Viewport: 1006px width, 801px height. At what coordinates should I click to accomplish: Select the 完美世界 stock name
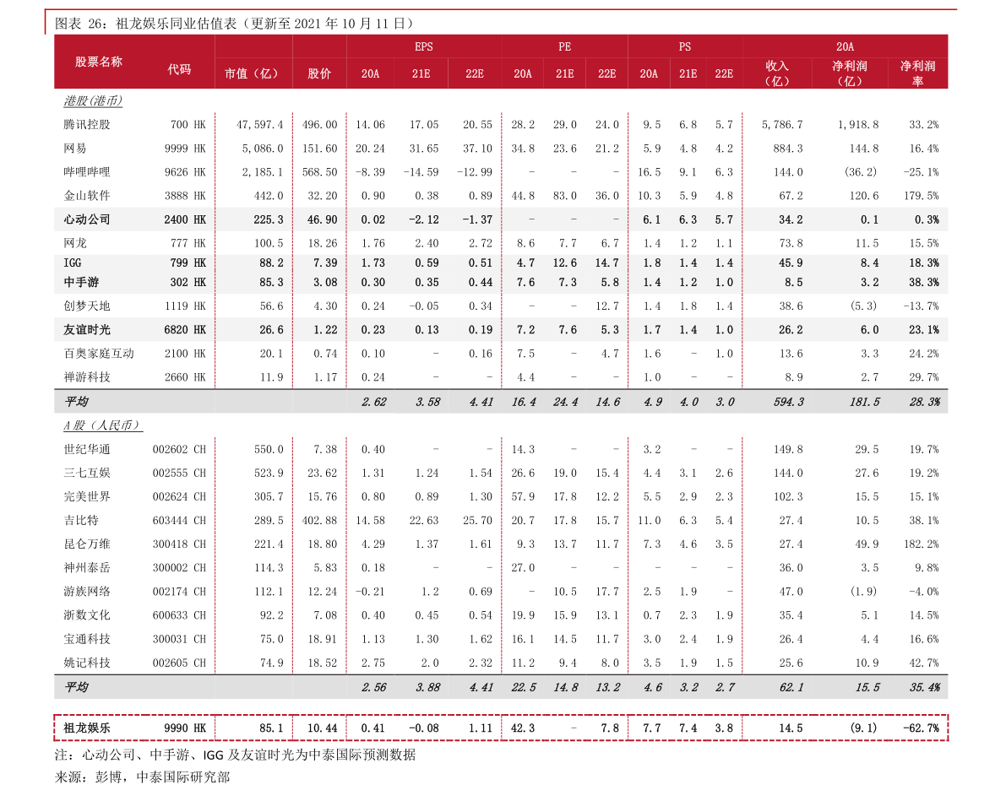coord(87,497)
